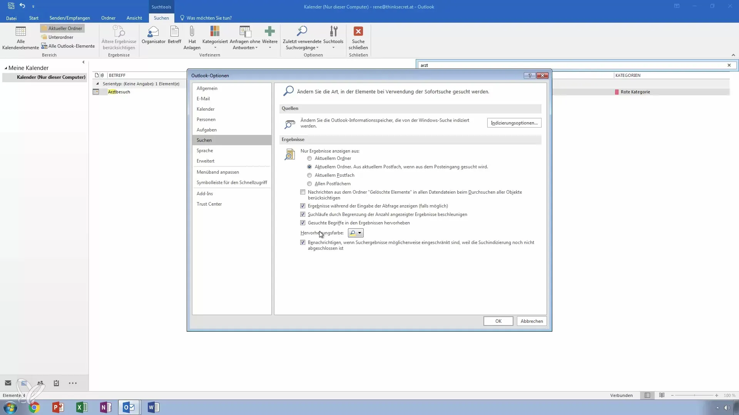739x415 pixels.
Task: Select Aktueller Ordner search scope
Action: pos(62,28)
